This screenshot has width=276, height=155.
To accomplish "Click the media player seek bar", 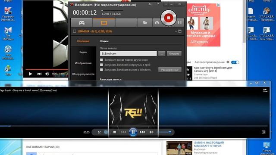I will [134, 126].
